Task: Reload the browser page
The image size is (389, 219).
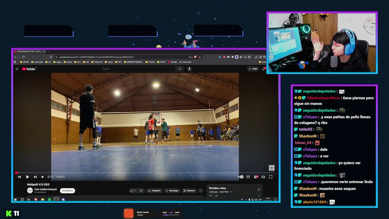Action: click(23, 57)
